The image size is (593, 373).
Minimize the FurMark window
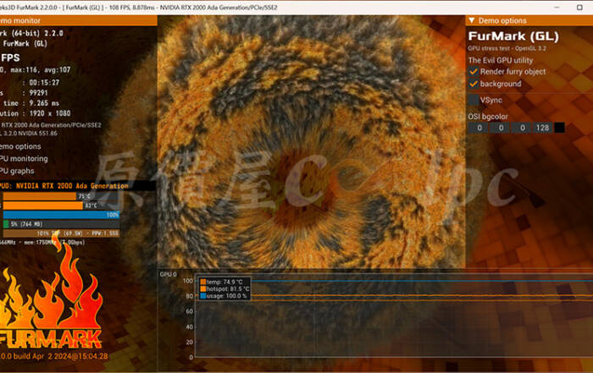pyautogui.click(x=557, y=7)
